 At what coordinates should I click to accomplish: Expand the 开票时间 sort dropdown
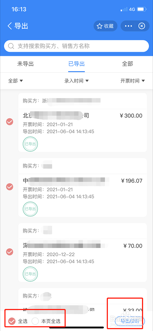(132, 81)
